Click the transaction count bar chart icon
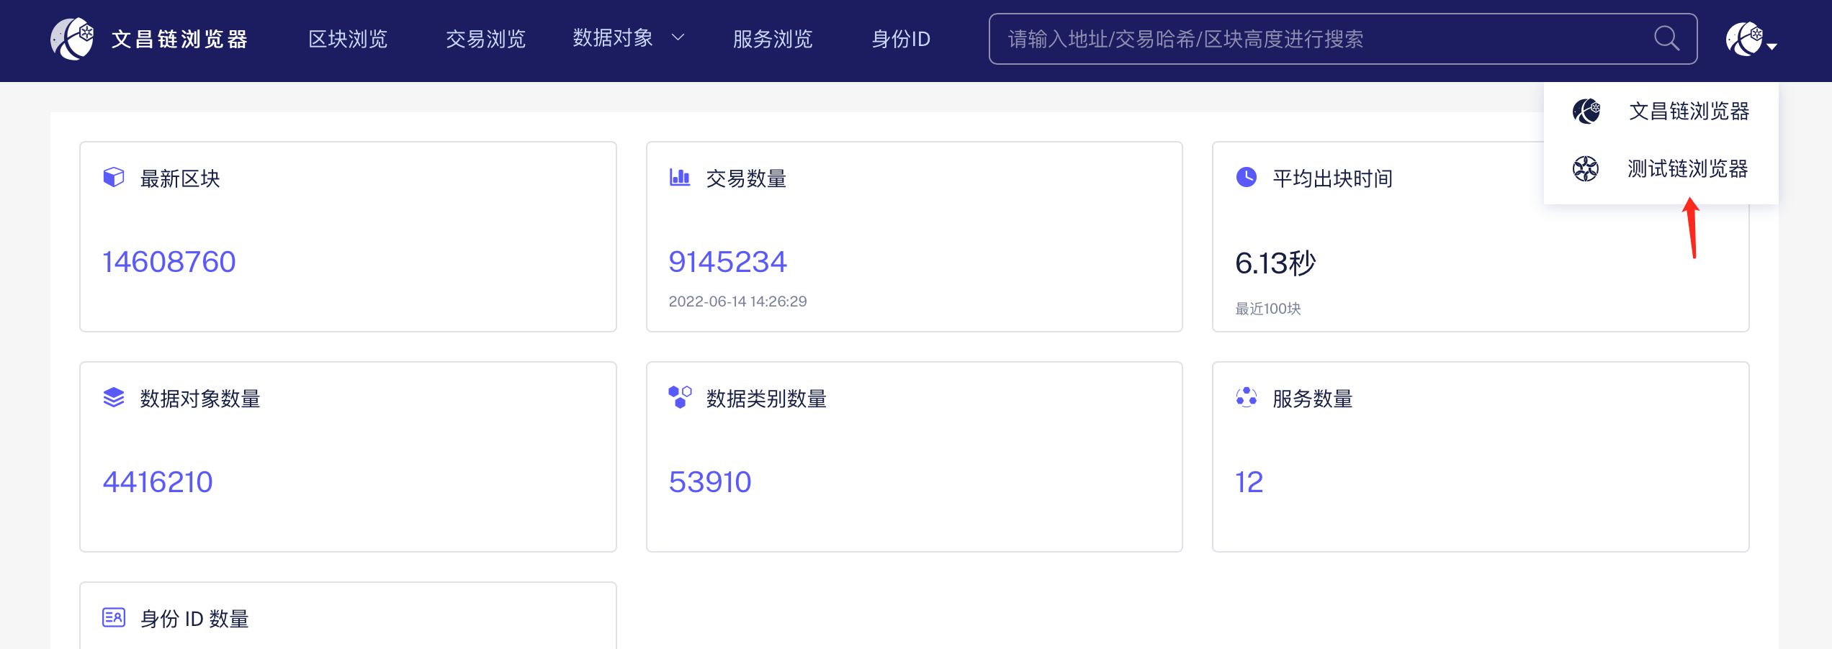 click(680, 177)
